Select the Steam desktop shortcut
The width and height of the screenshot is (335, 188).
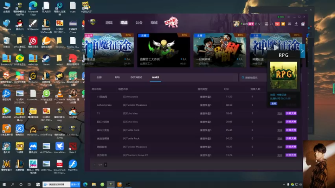[x=46, y=60]
